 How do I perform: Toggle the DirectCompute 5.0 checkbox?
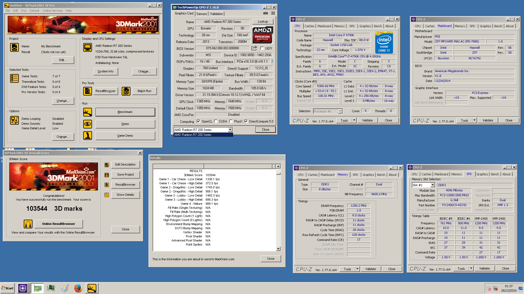(x=246, y=121)
